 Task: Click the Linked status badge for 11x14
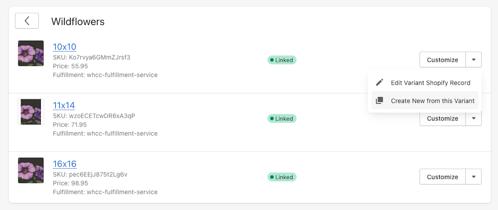(x=282, y=118)
